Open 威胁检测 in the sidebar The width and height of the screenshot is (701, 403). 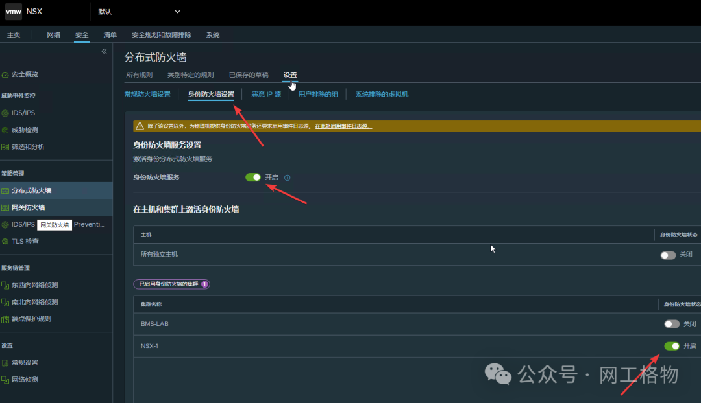(x=25, y=130)
